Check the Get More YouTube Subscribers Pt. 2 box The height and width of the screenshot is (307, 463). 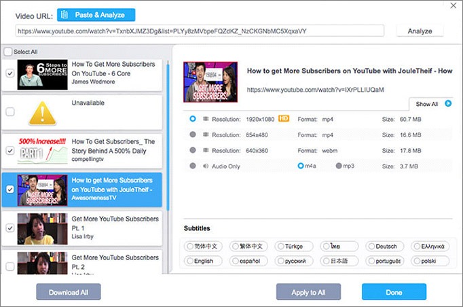point(10,266)
